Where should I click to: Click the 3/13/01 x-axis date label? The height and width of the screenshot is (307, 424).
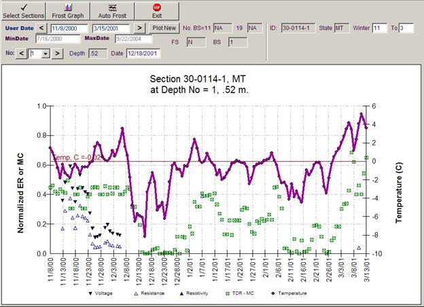pos(367,269)
